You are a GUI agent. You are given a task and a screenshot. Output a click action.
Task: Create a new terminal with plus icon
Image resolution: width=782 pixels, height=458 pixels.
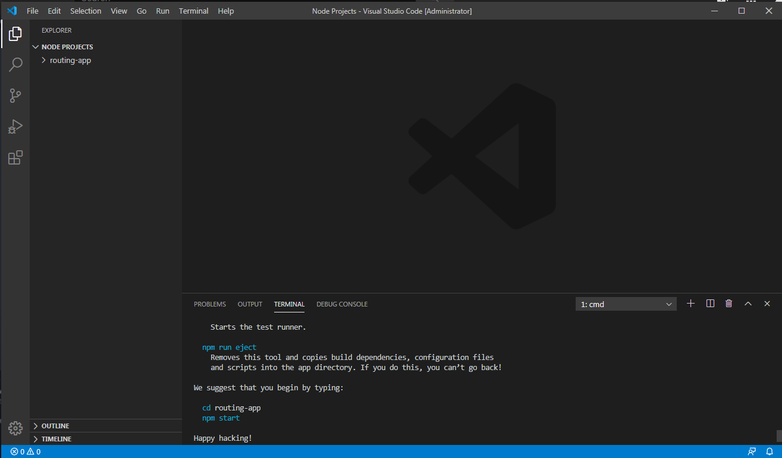click(690, 304)
